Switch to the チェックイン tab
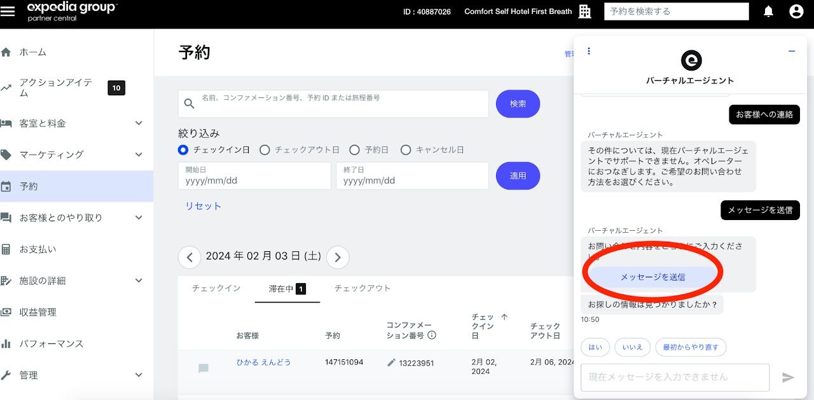This screenshot has width=814, height=400. (216, 289)
